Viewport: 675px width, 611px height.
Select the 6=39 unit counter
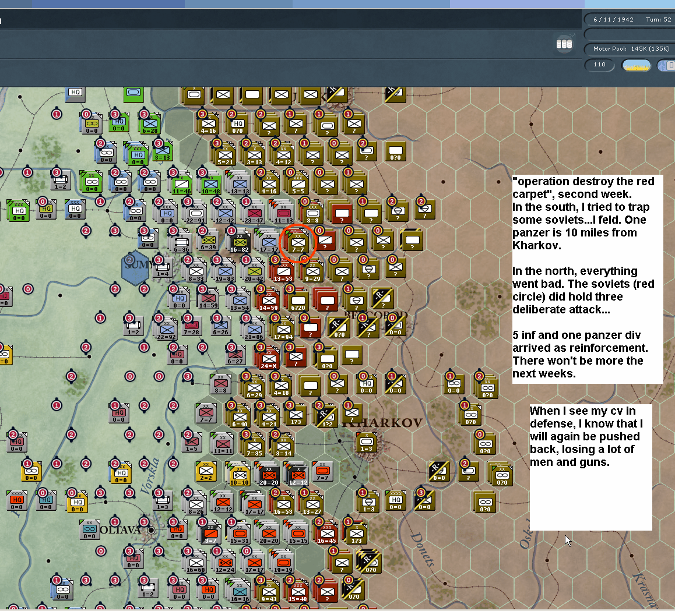click(208, 241)
